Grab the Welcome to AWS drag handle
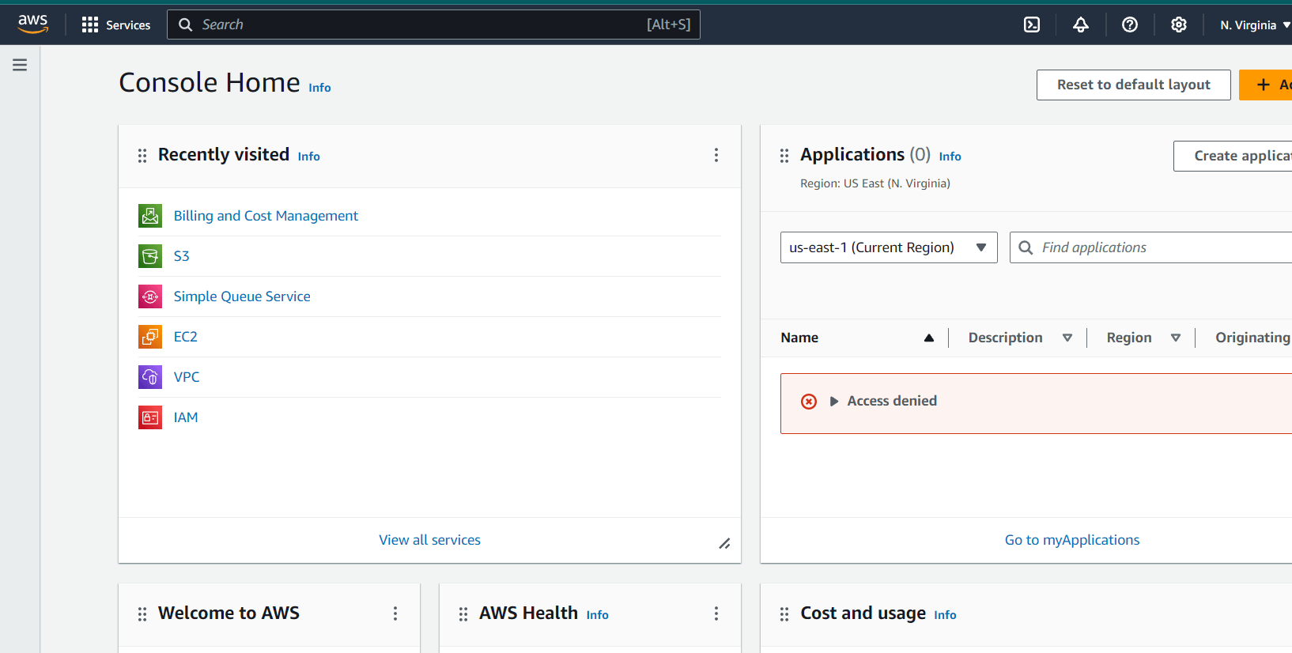 click(x=142, y=614)
